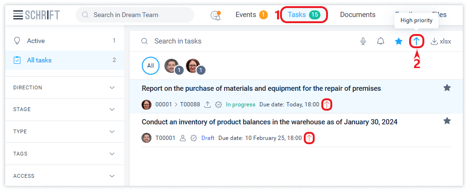
Task: Click the upload icon on task T00088
Action: [x=207, y=104]
